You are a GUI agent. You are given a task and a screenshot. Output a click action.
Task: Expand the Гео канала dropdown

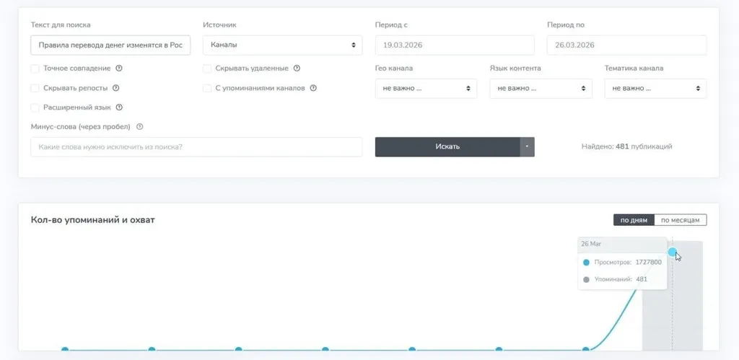click(426, 89)
